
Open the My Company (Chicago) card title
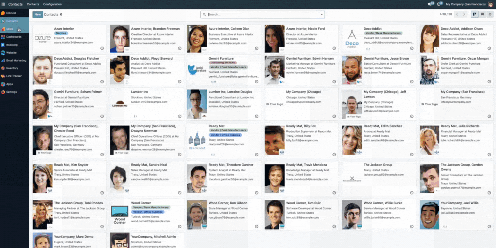304,92
